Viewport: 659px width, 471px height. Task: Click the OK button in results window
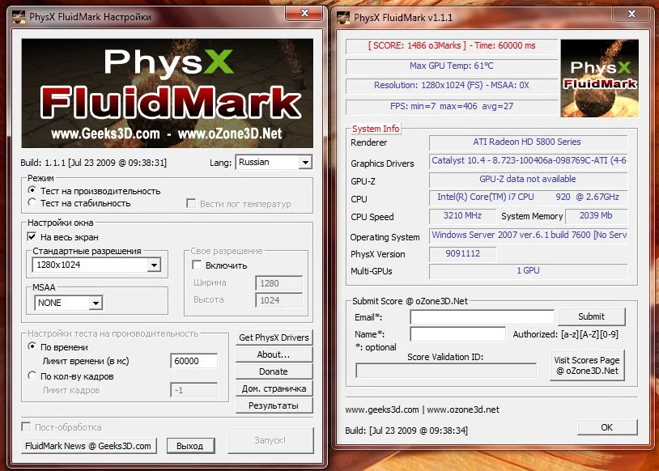tap(607, 427)
